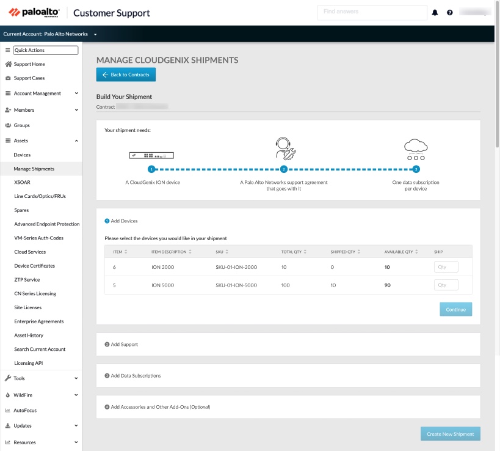
Task: Select the Updates sidebar icon
Action: click(8, 424)
